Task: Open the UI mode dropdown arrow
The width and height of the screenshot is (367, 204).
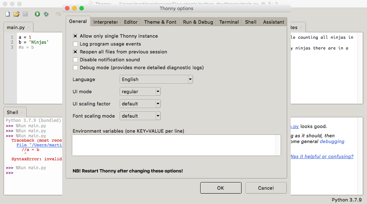Action: click(158, 91)
